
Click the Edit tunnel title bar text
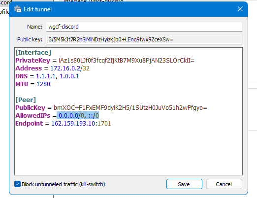(37, 9)
